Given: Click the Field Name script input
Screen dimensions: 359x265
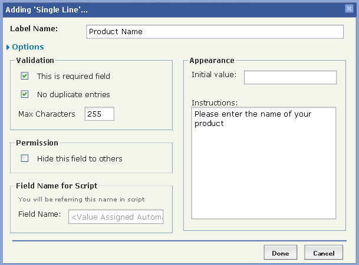Looking at the screenshot, I should click(116, 217).
